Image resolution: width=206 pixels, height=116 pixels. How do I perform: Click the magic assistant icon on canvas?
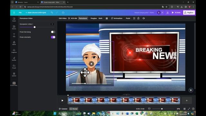point(191,90)
